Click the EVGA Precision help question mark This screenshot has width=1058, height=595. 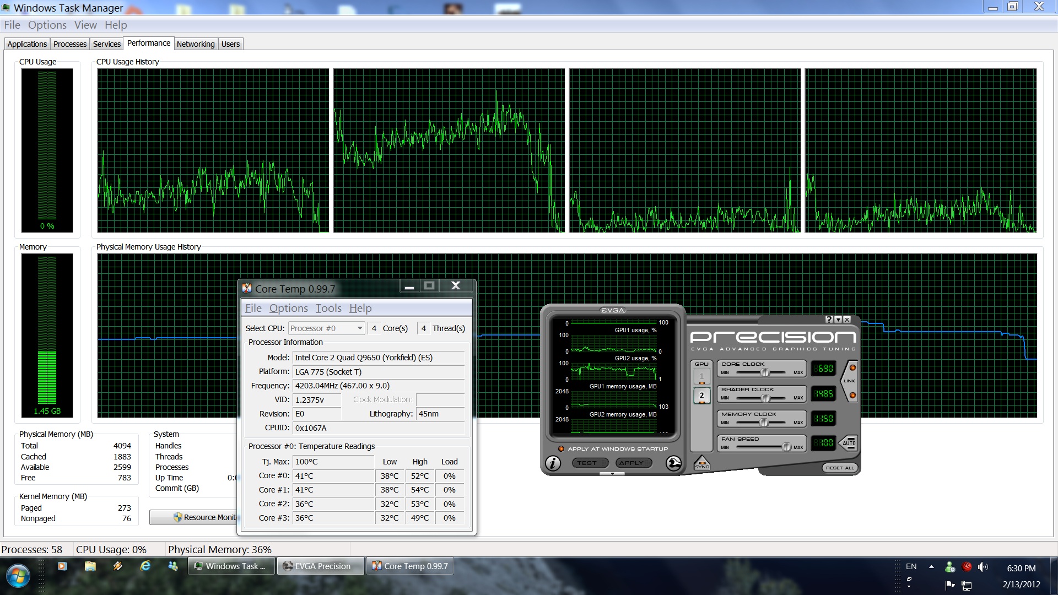pos(829,320)
